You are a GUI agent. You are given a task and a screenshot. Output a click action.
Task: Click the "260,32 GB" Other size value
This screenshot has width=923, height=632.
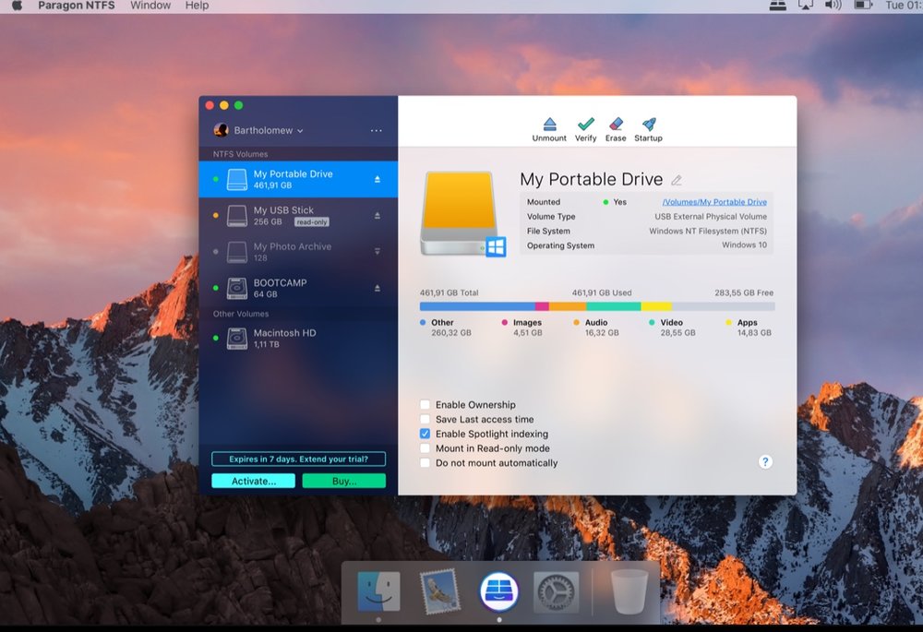[451, 332]
